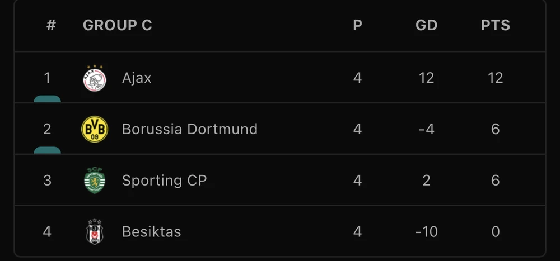This screenshot has width=560, height=261.
Task: Click the teal qualification marker under rank 2
Action: click(x=47, y=150)
